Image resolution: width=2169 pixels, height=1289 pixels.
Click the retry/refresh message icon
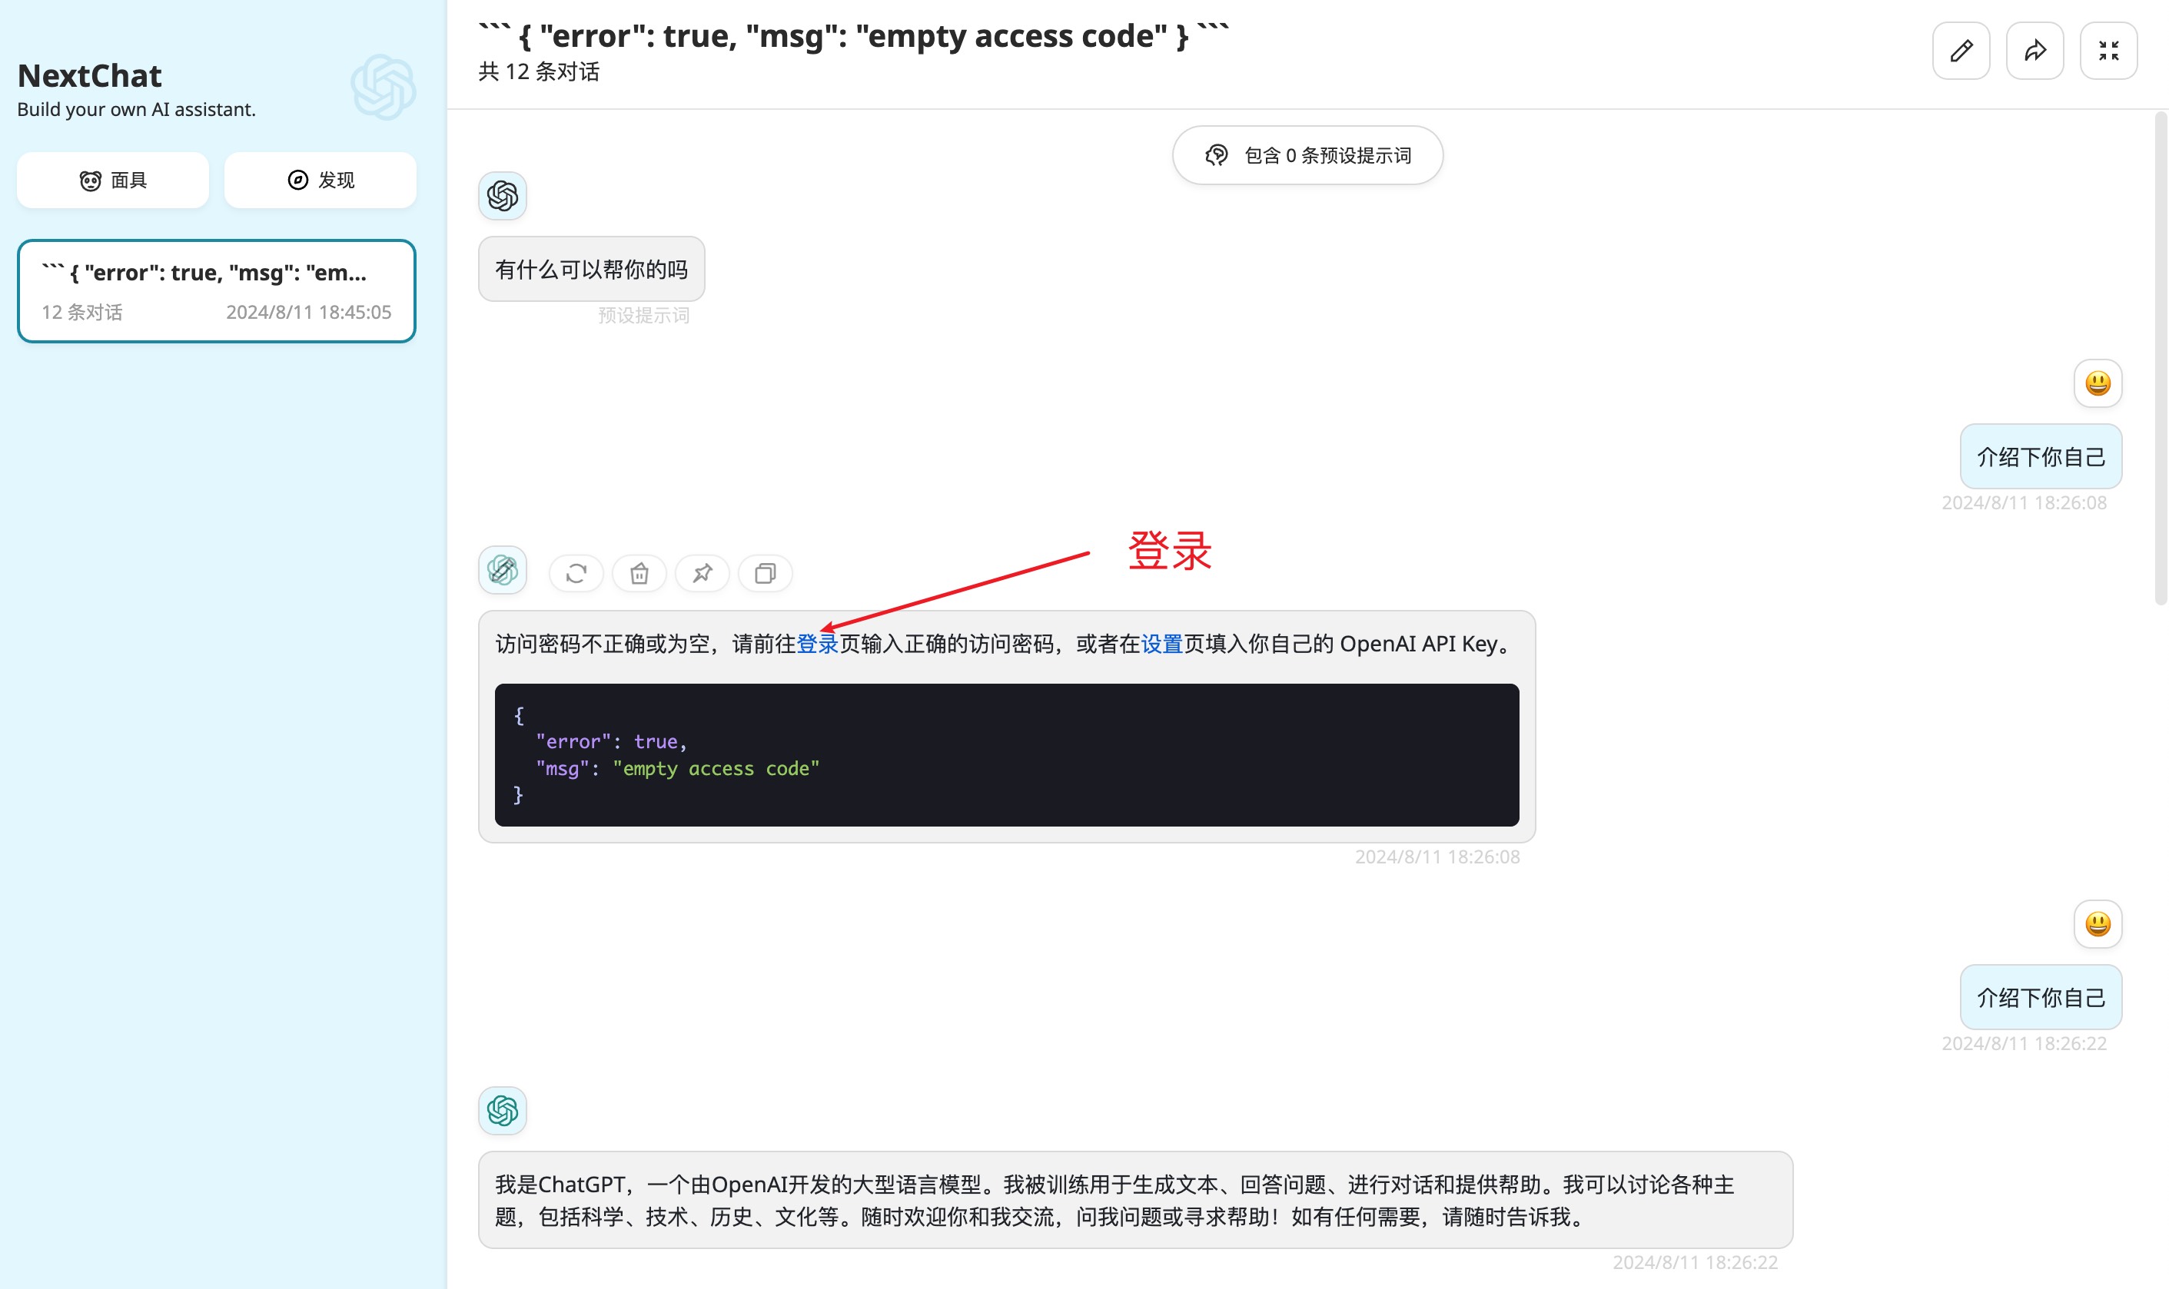coord(576,573)
